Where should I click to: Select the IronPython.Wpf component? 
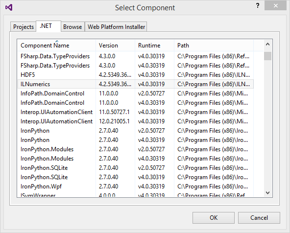click(x=136, y=186)
